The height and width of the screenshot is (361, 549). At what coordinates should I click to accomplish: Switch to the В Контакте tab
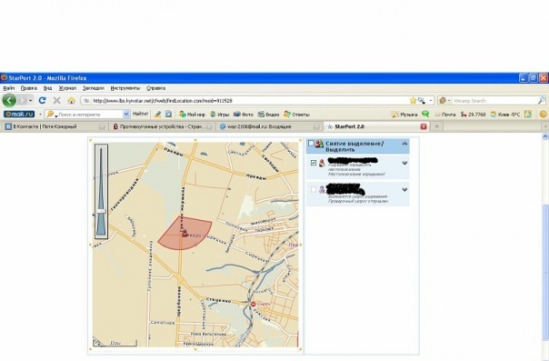55,126
